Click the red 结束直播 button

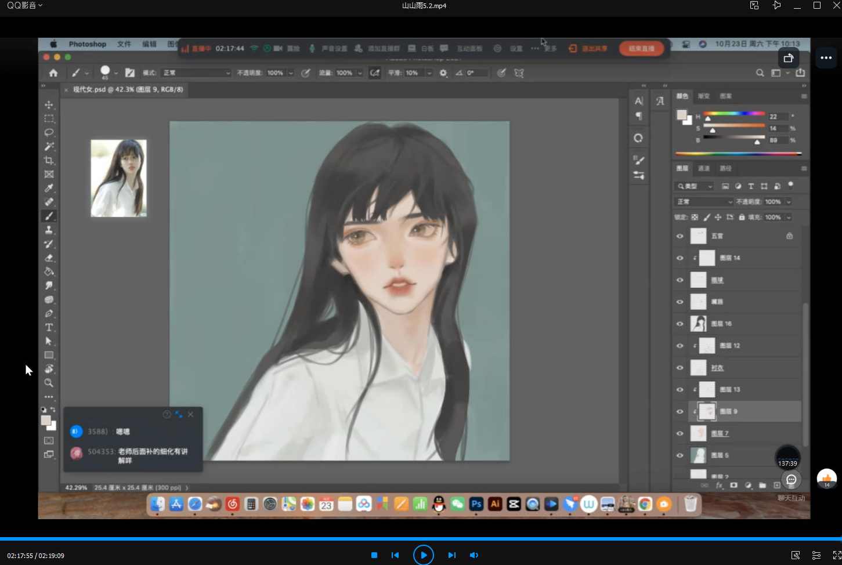[x=641, y=49]
